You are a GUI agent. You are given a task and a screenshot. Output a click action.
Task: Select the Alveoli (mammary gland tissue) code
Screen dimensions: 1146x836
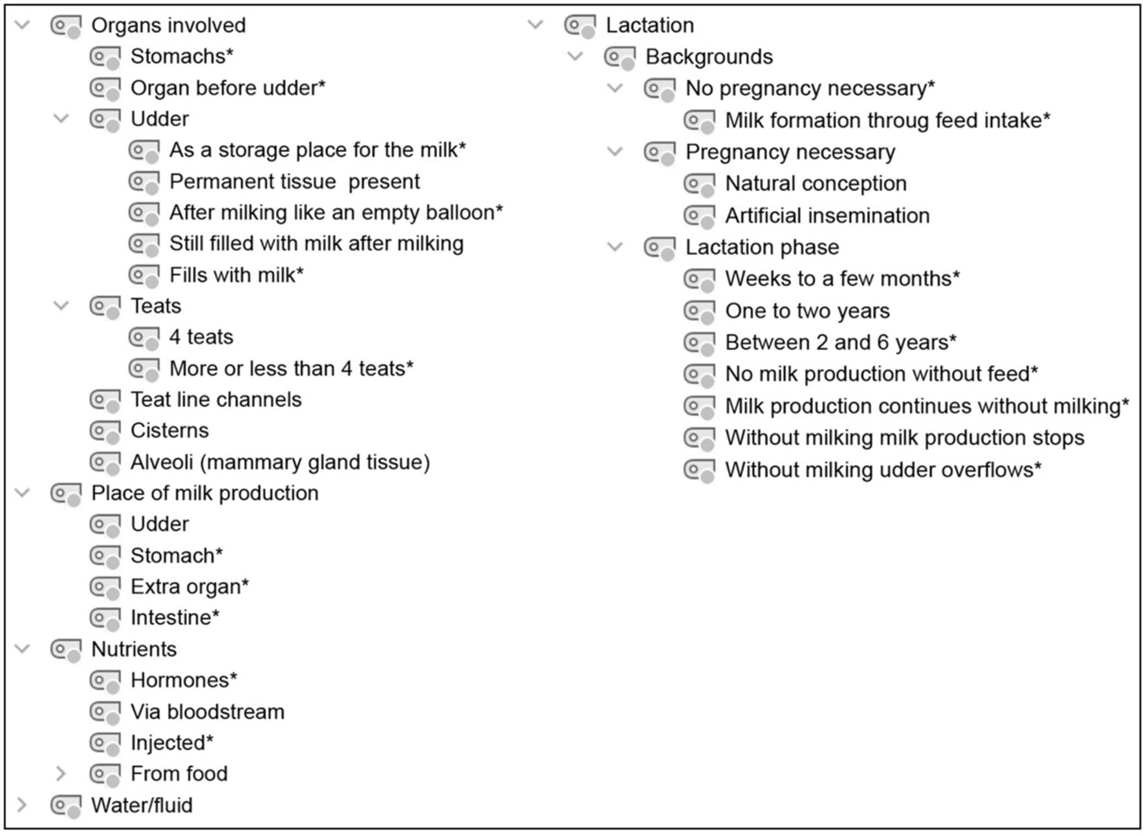279,463
